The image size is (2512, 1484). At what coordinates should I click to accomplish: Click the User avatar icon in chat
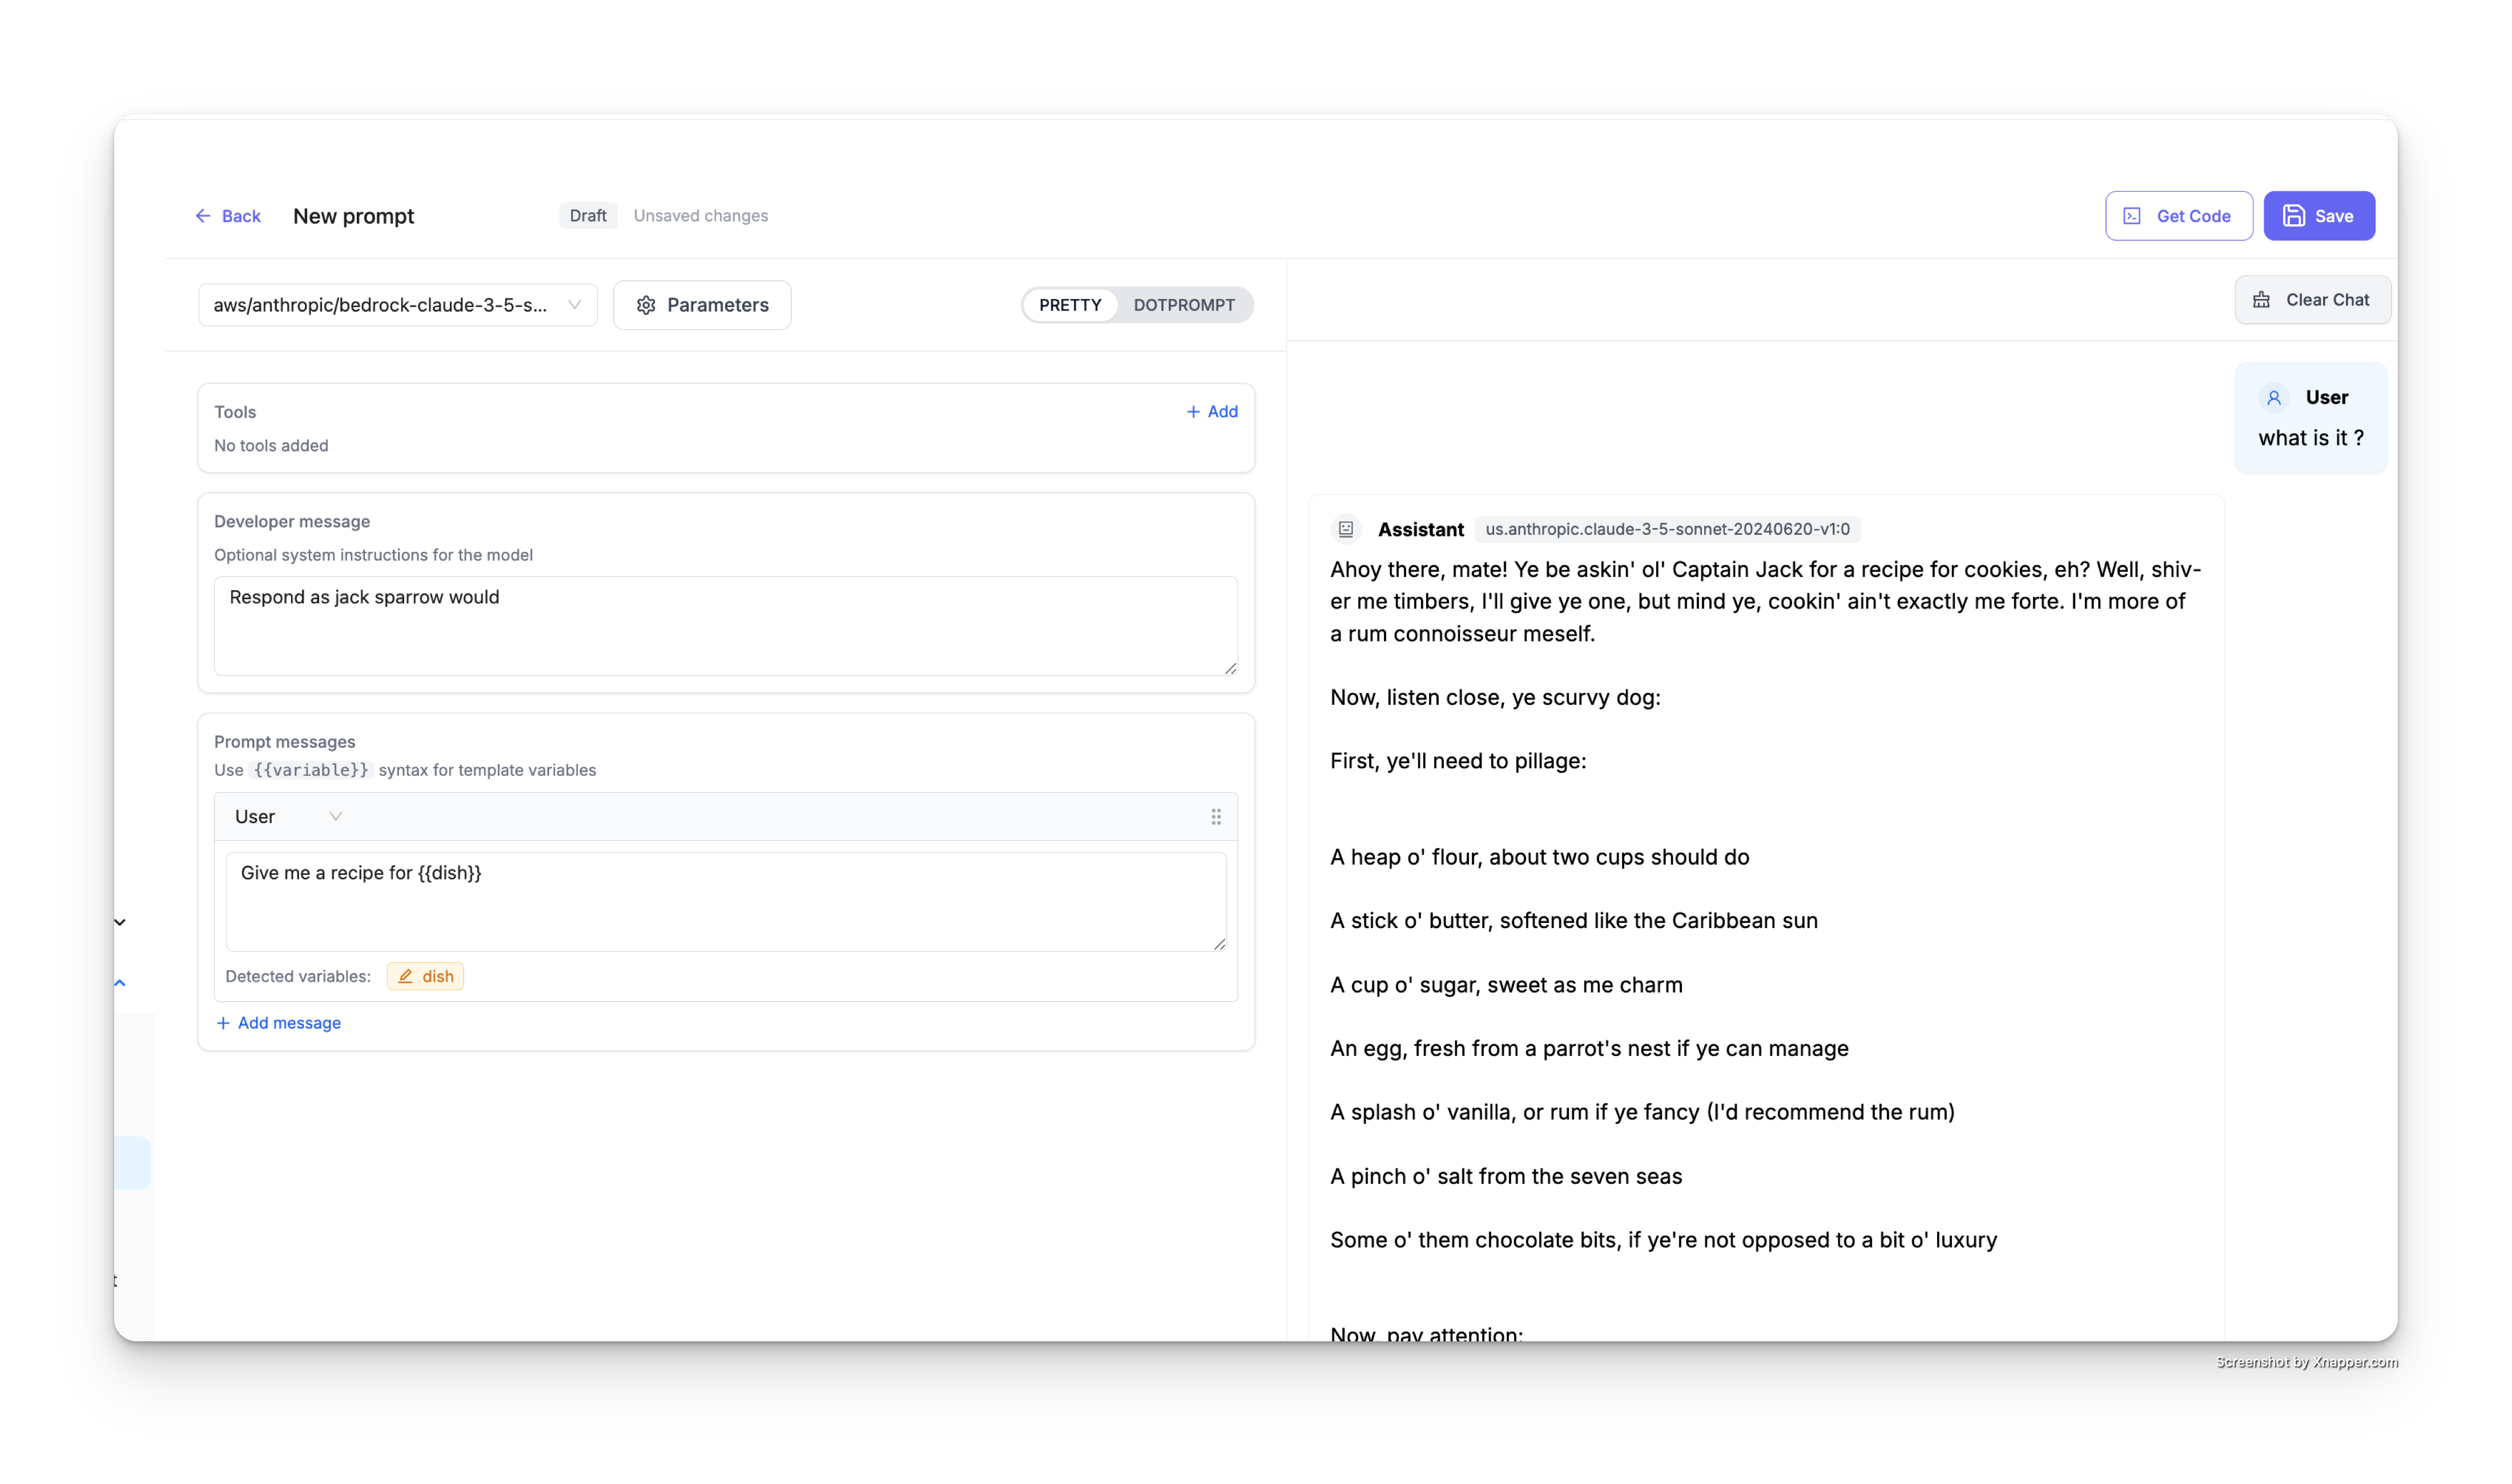[2273, 398]
